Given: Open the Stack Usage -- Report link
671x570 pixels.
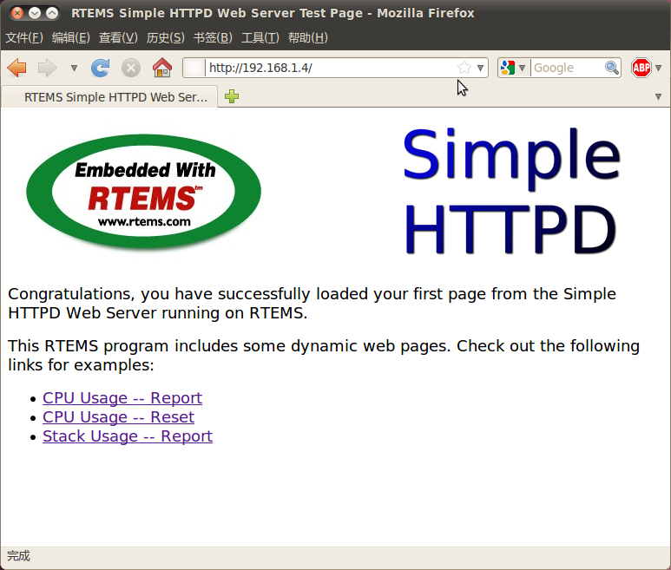Looking at the screenshot, I should 128,436.
